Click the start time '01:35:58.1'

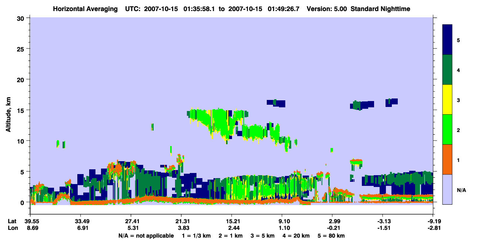199,8
